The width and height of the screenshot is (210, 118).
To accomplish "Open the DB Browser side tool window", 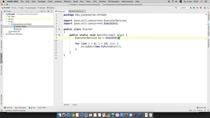I will click(x=1, y=16).
